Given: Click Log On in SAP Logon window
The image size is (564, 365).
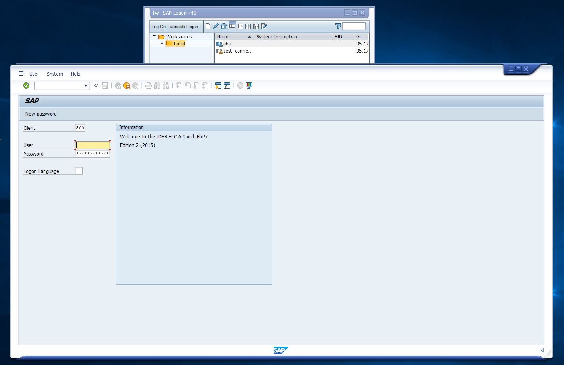Looking at the screenshot, I should (x=159, y=27).
